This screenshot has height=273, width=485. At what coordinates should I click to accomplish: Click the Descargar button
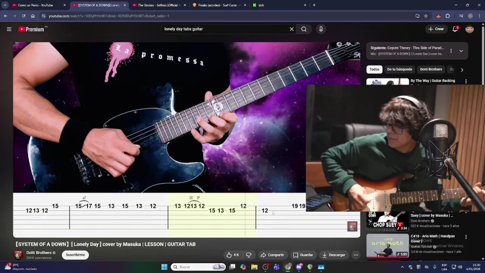coord(334,255)
